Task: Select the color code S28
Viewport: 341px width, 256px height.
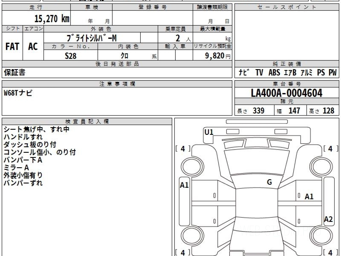Action: point(71,56)
